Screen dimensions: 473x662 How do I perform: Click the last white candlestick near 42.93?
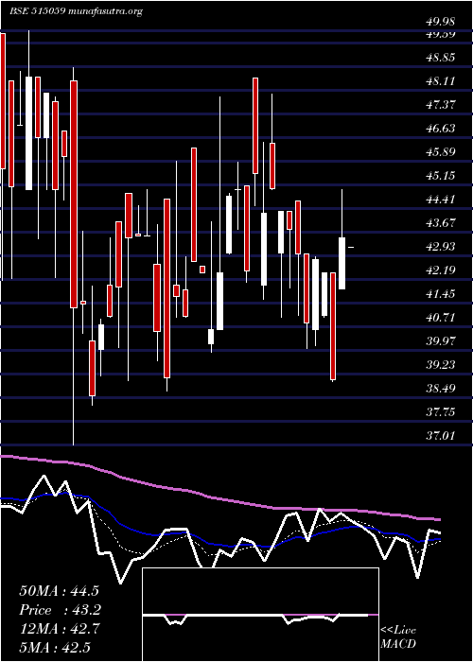(342, 263)
